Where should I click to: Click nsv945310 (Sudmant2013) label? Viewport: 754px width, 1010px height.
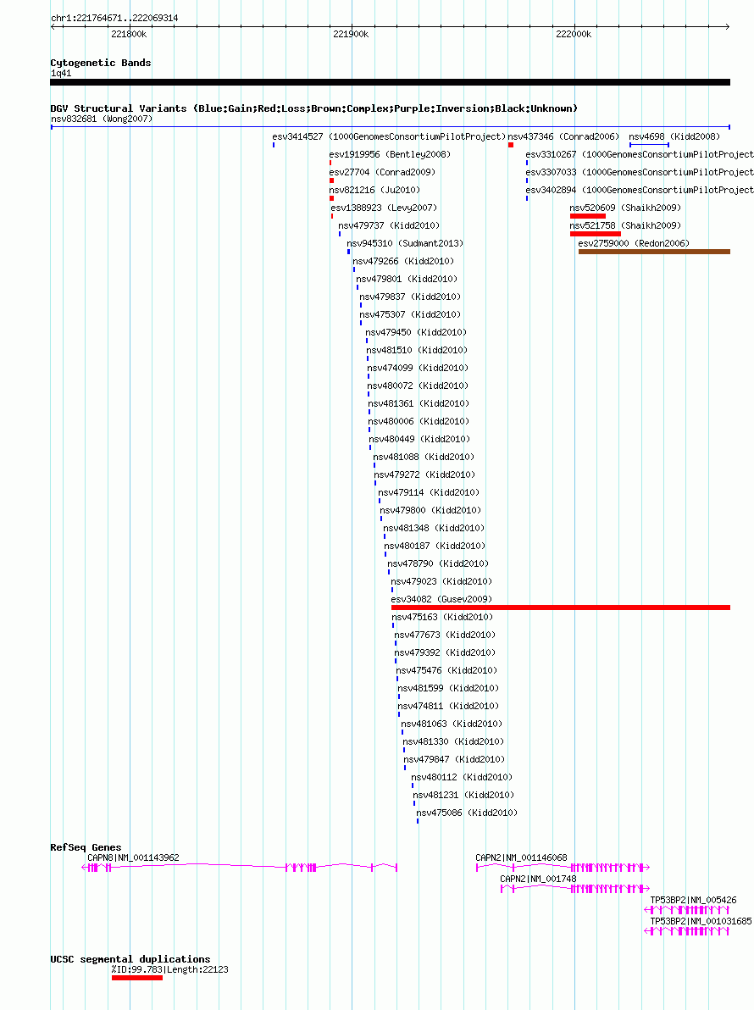pyautogui.click(x=405, y=243)
